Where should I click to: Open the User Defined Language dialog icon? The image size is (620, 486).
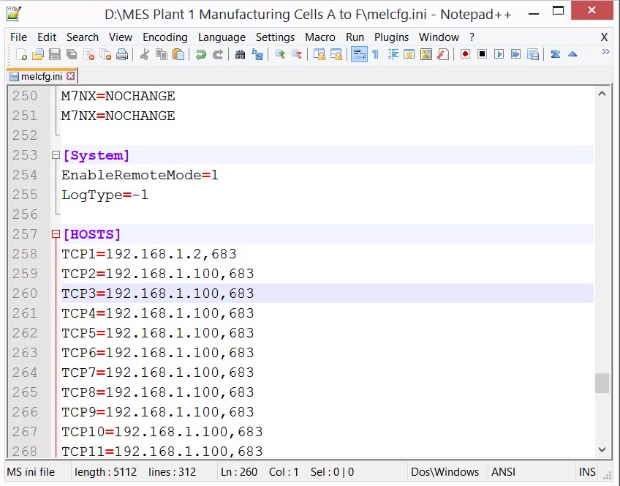pyautogui.click(x=409, y=54)
